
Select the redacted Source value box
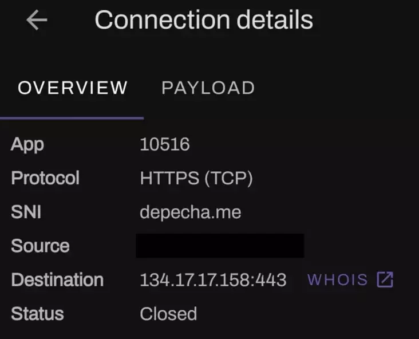pyautogui.click(x=220, y=246)
